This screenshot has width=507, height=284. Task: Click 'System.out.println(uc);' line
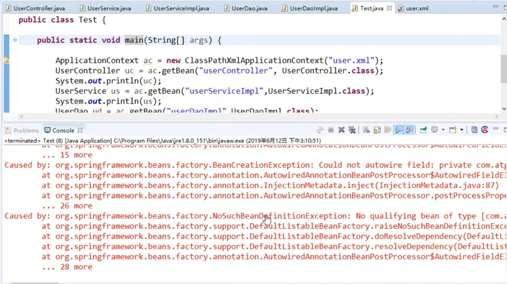108,81
